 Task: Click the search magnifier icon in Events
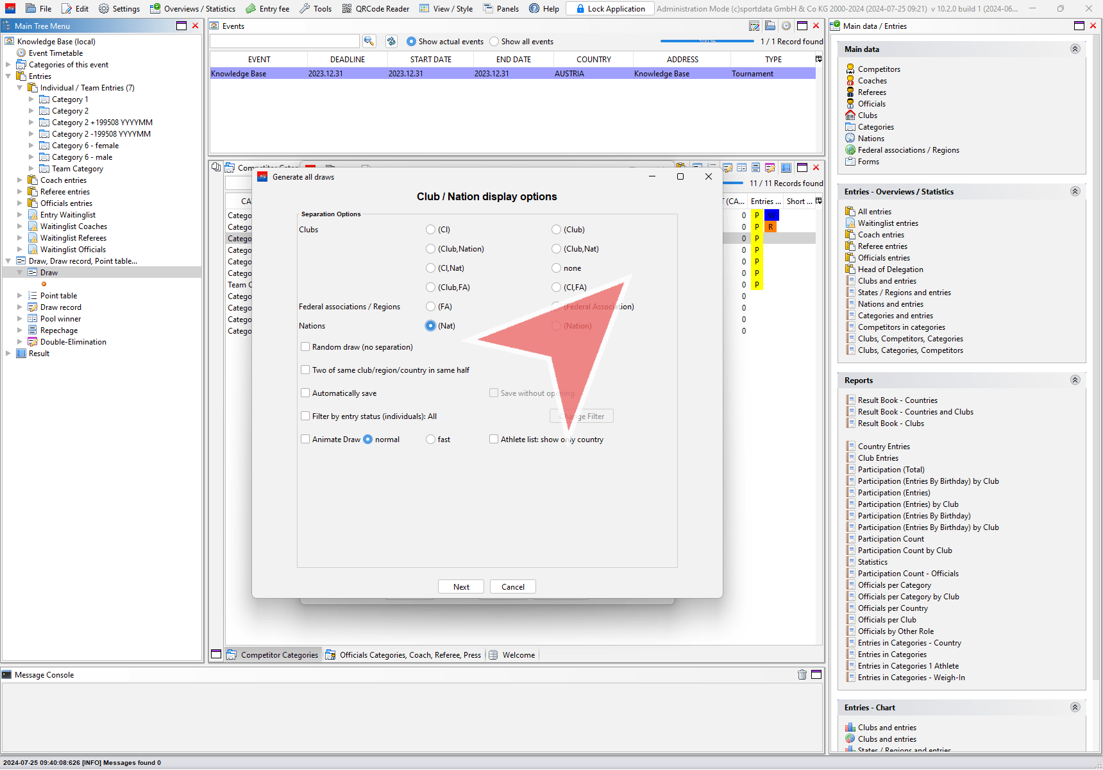pos(369,41)
